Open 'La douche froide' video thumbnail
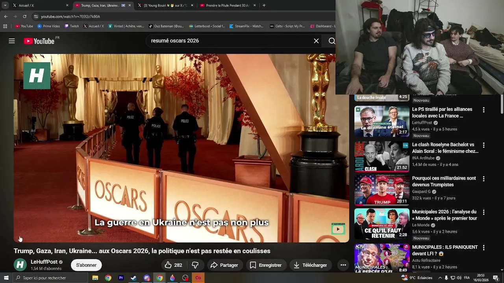504x283 pixels. click(382, 97)
